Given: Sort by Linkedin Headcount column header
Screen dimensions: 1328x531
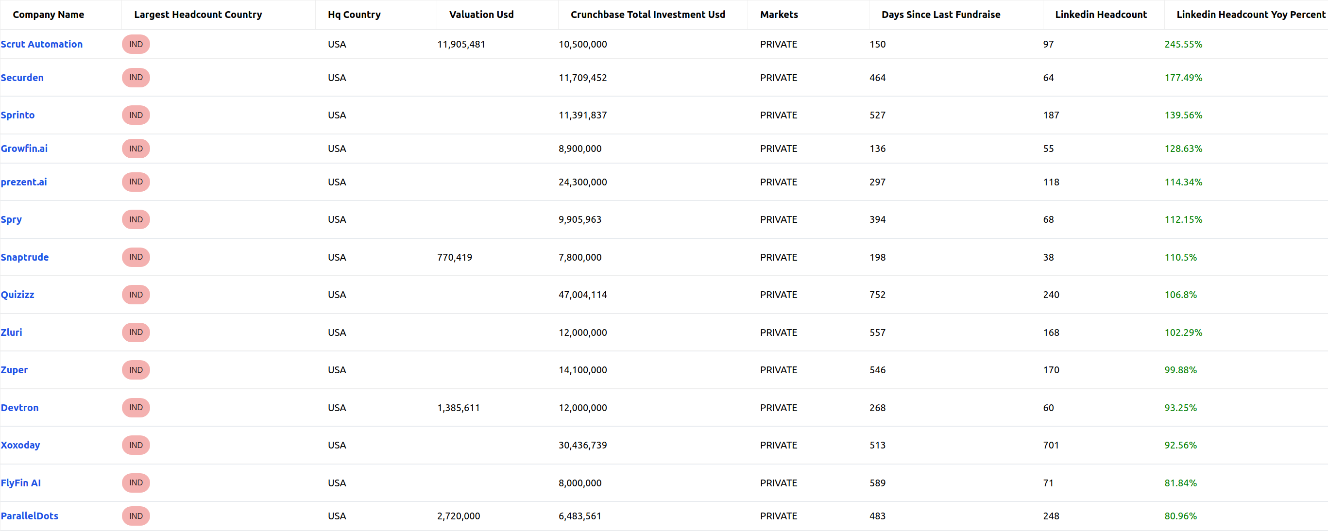Looking at the screenshot, I should [1101, 15].
